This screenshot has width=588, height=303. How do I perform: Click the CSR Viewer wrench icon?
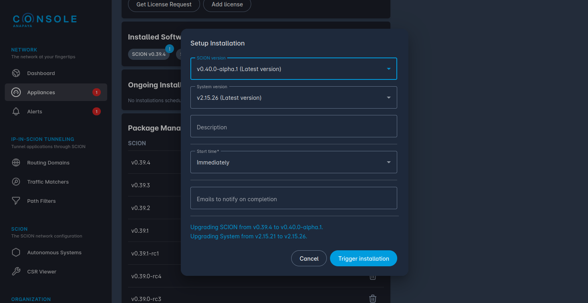(x=16, y=271)
